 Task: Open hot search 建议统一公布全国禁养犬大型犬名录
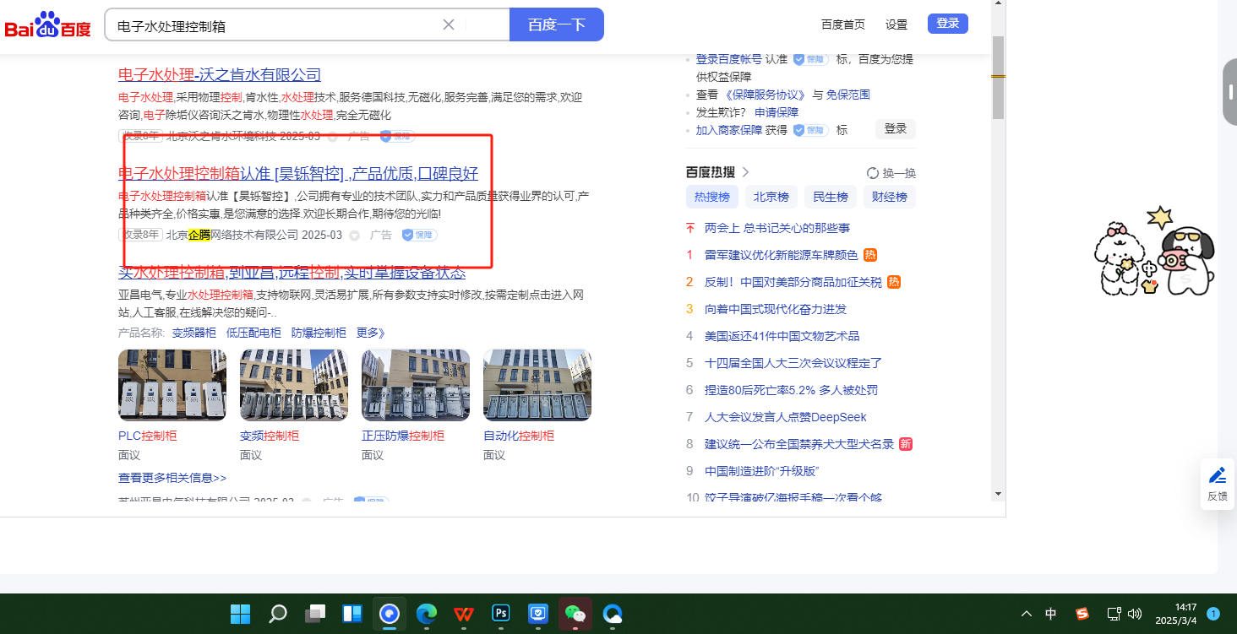[x=799, y=444]
